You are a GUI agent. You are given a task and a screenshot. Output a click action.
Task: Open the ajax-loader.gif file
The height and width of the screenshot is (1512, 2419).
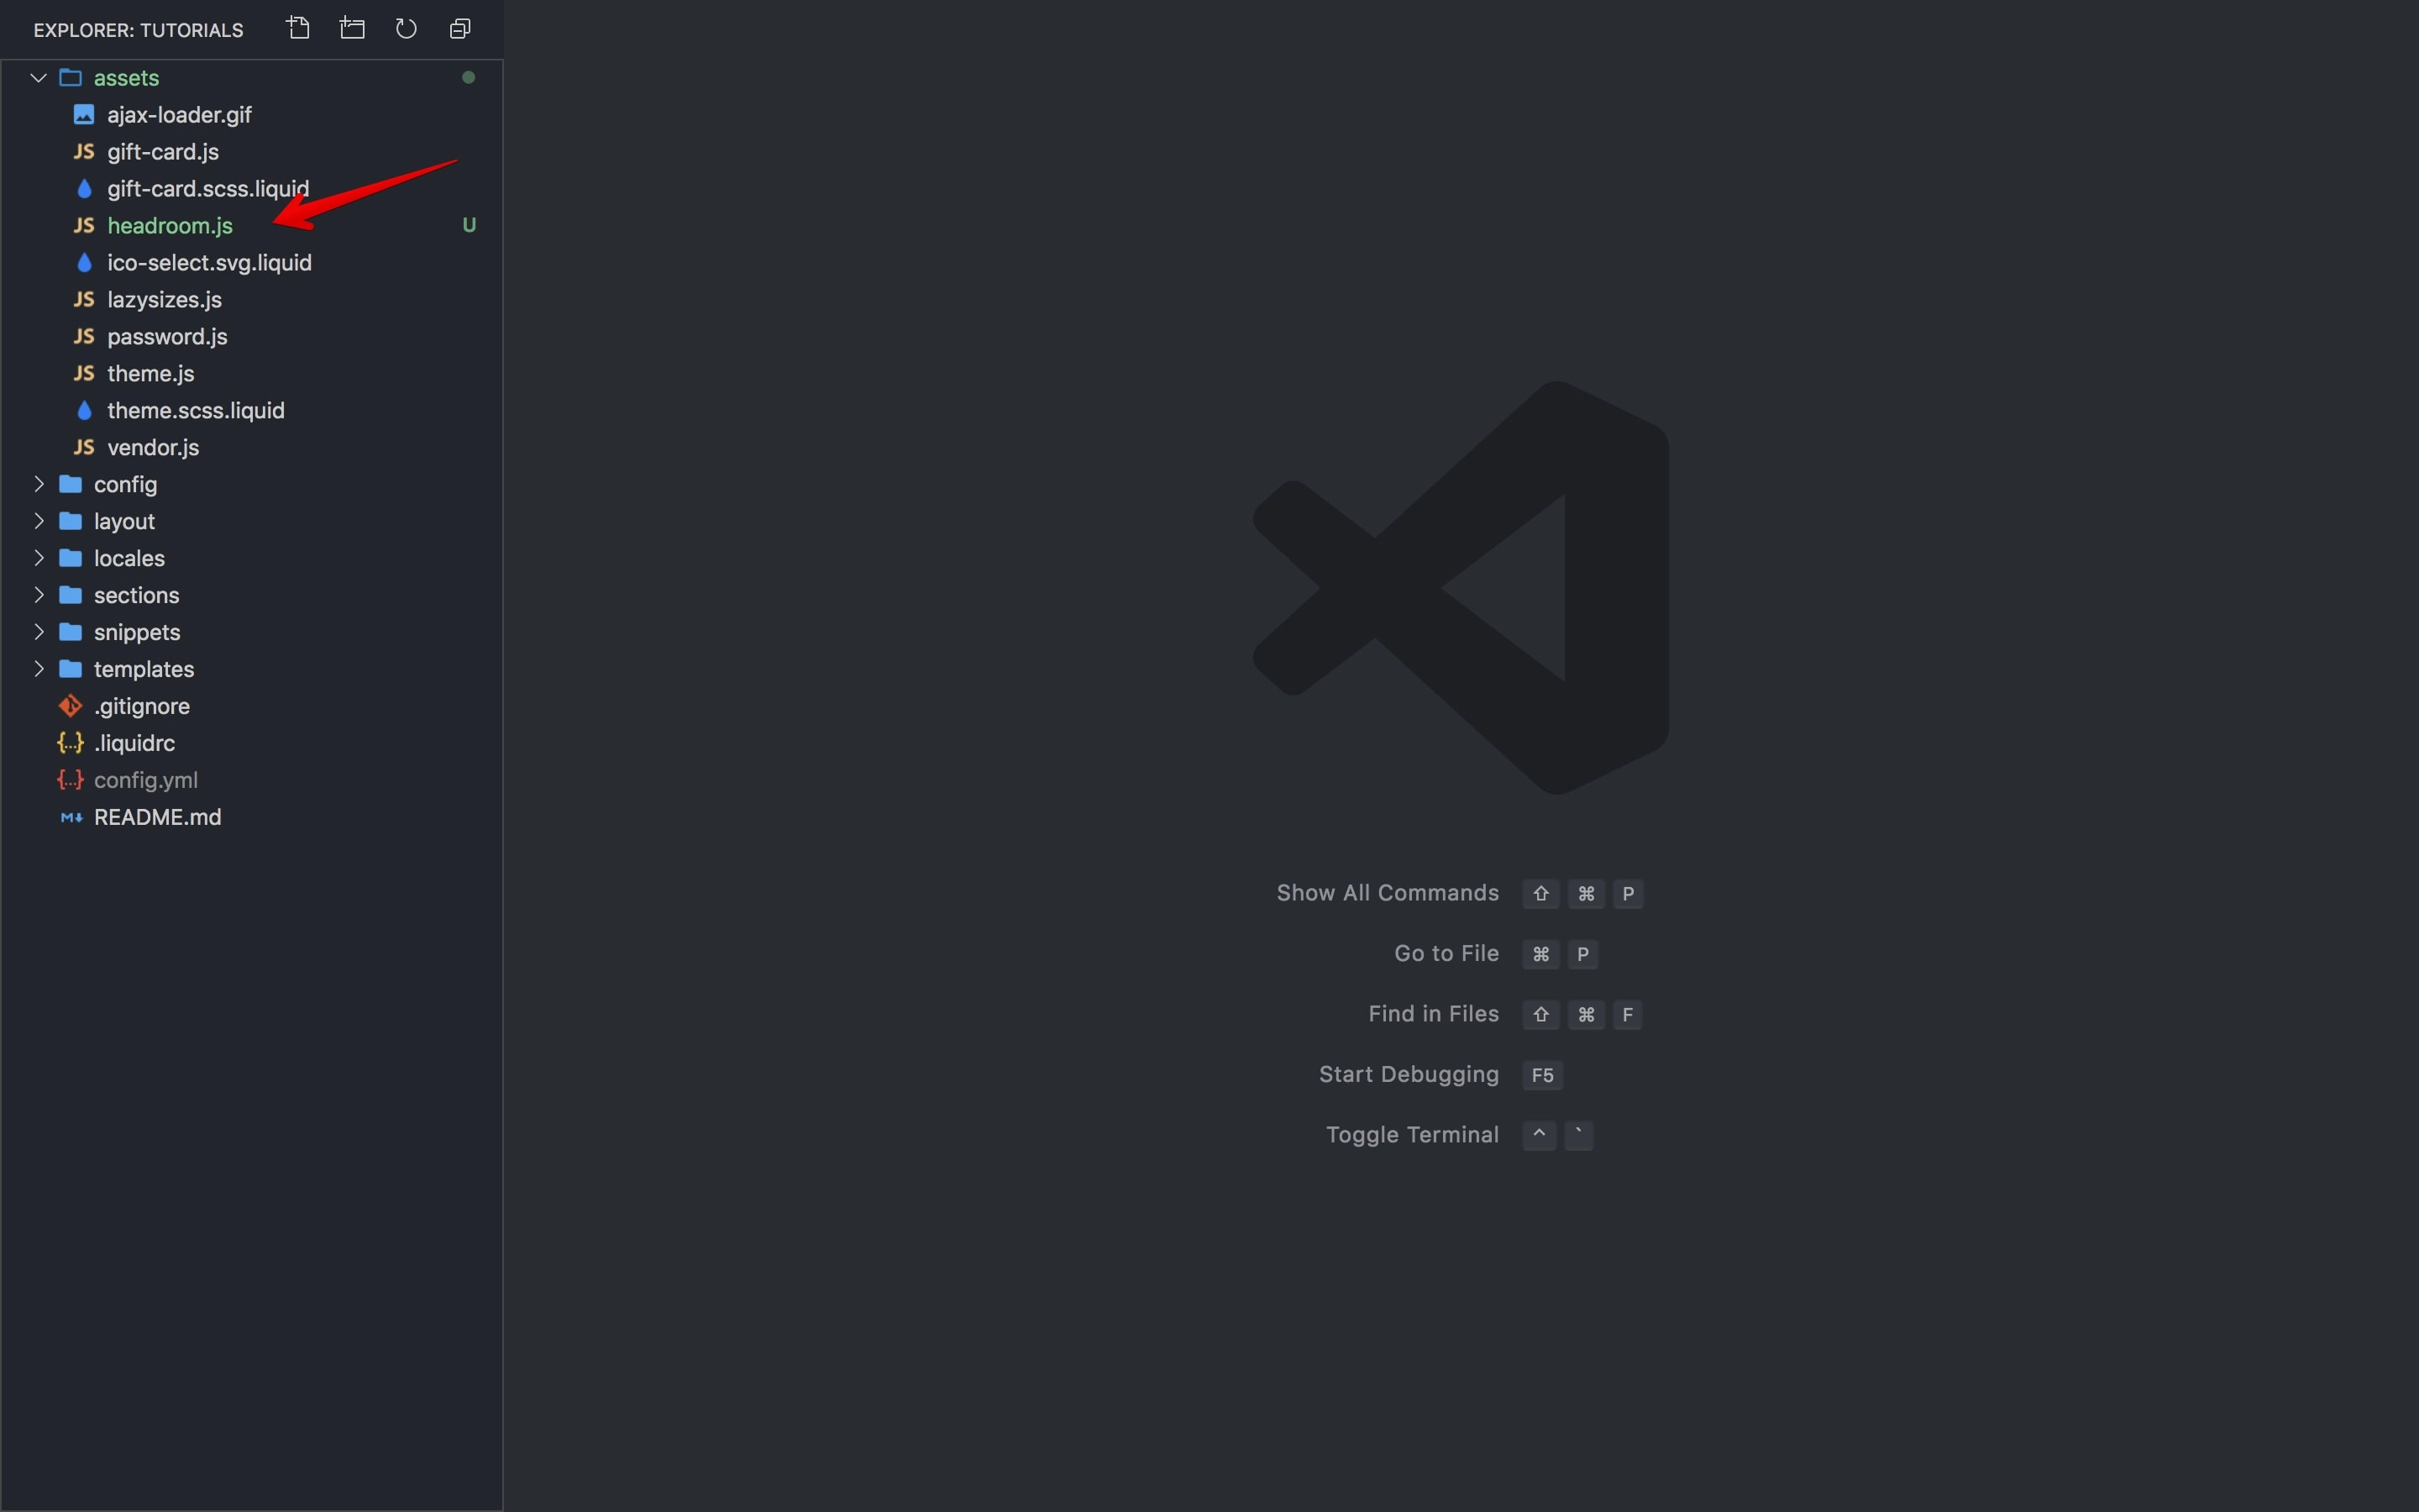pos(179,115)
